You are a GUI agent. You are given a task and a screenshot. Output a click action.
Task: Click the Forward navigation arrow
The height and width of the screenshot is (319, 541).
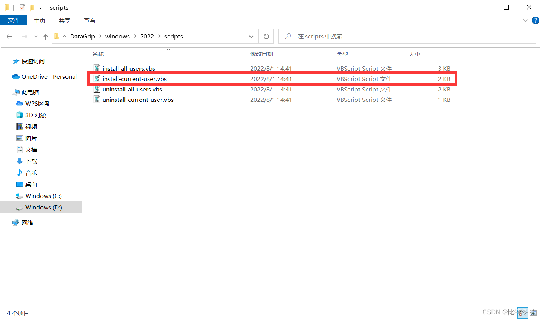tap(24, 37)
